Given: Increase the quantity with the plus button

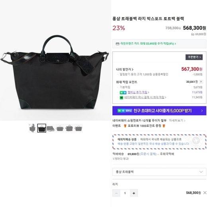Looking at the screenshot, I should [x=134, y=193].
